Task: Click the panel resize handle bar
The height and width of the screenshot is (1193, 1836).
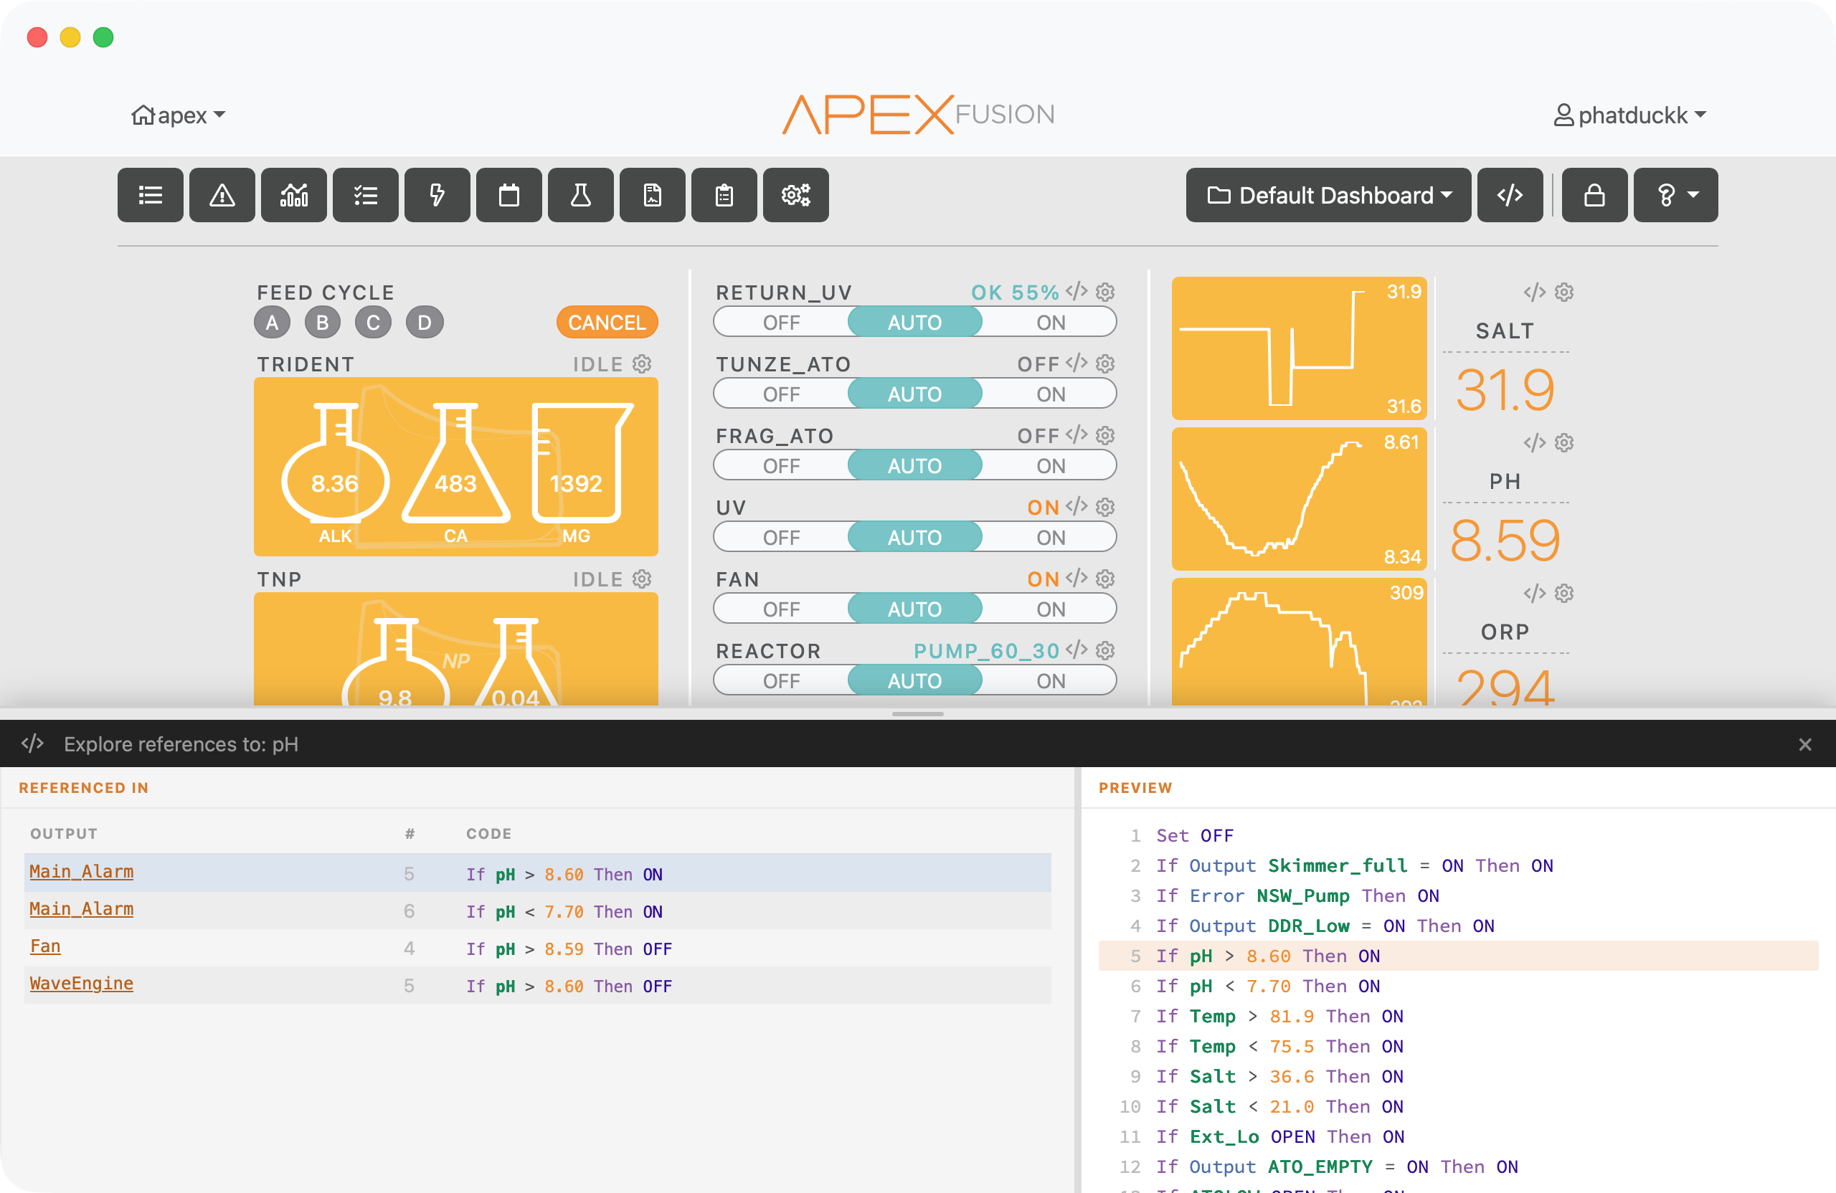Action: 918,714
